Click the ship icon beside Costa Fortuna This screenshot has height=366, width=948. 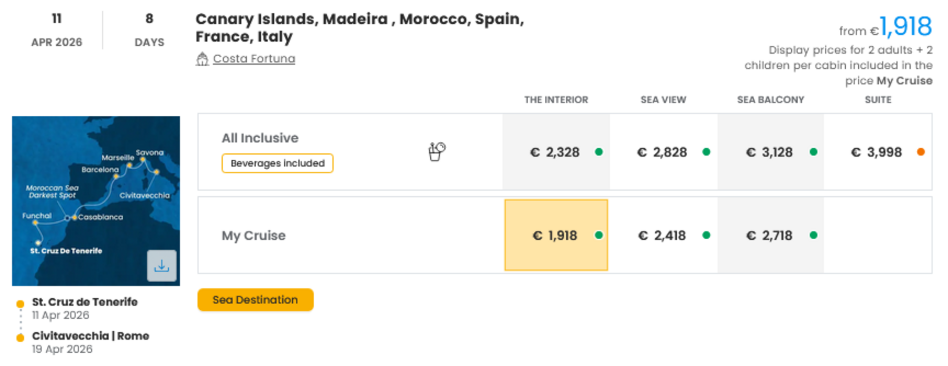point(202,59)
